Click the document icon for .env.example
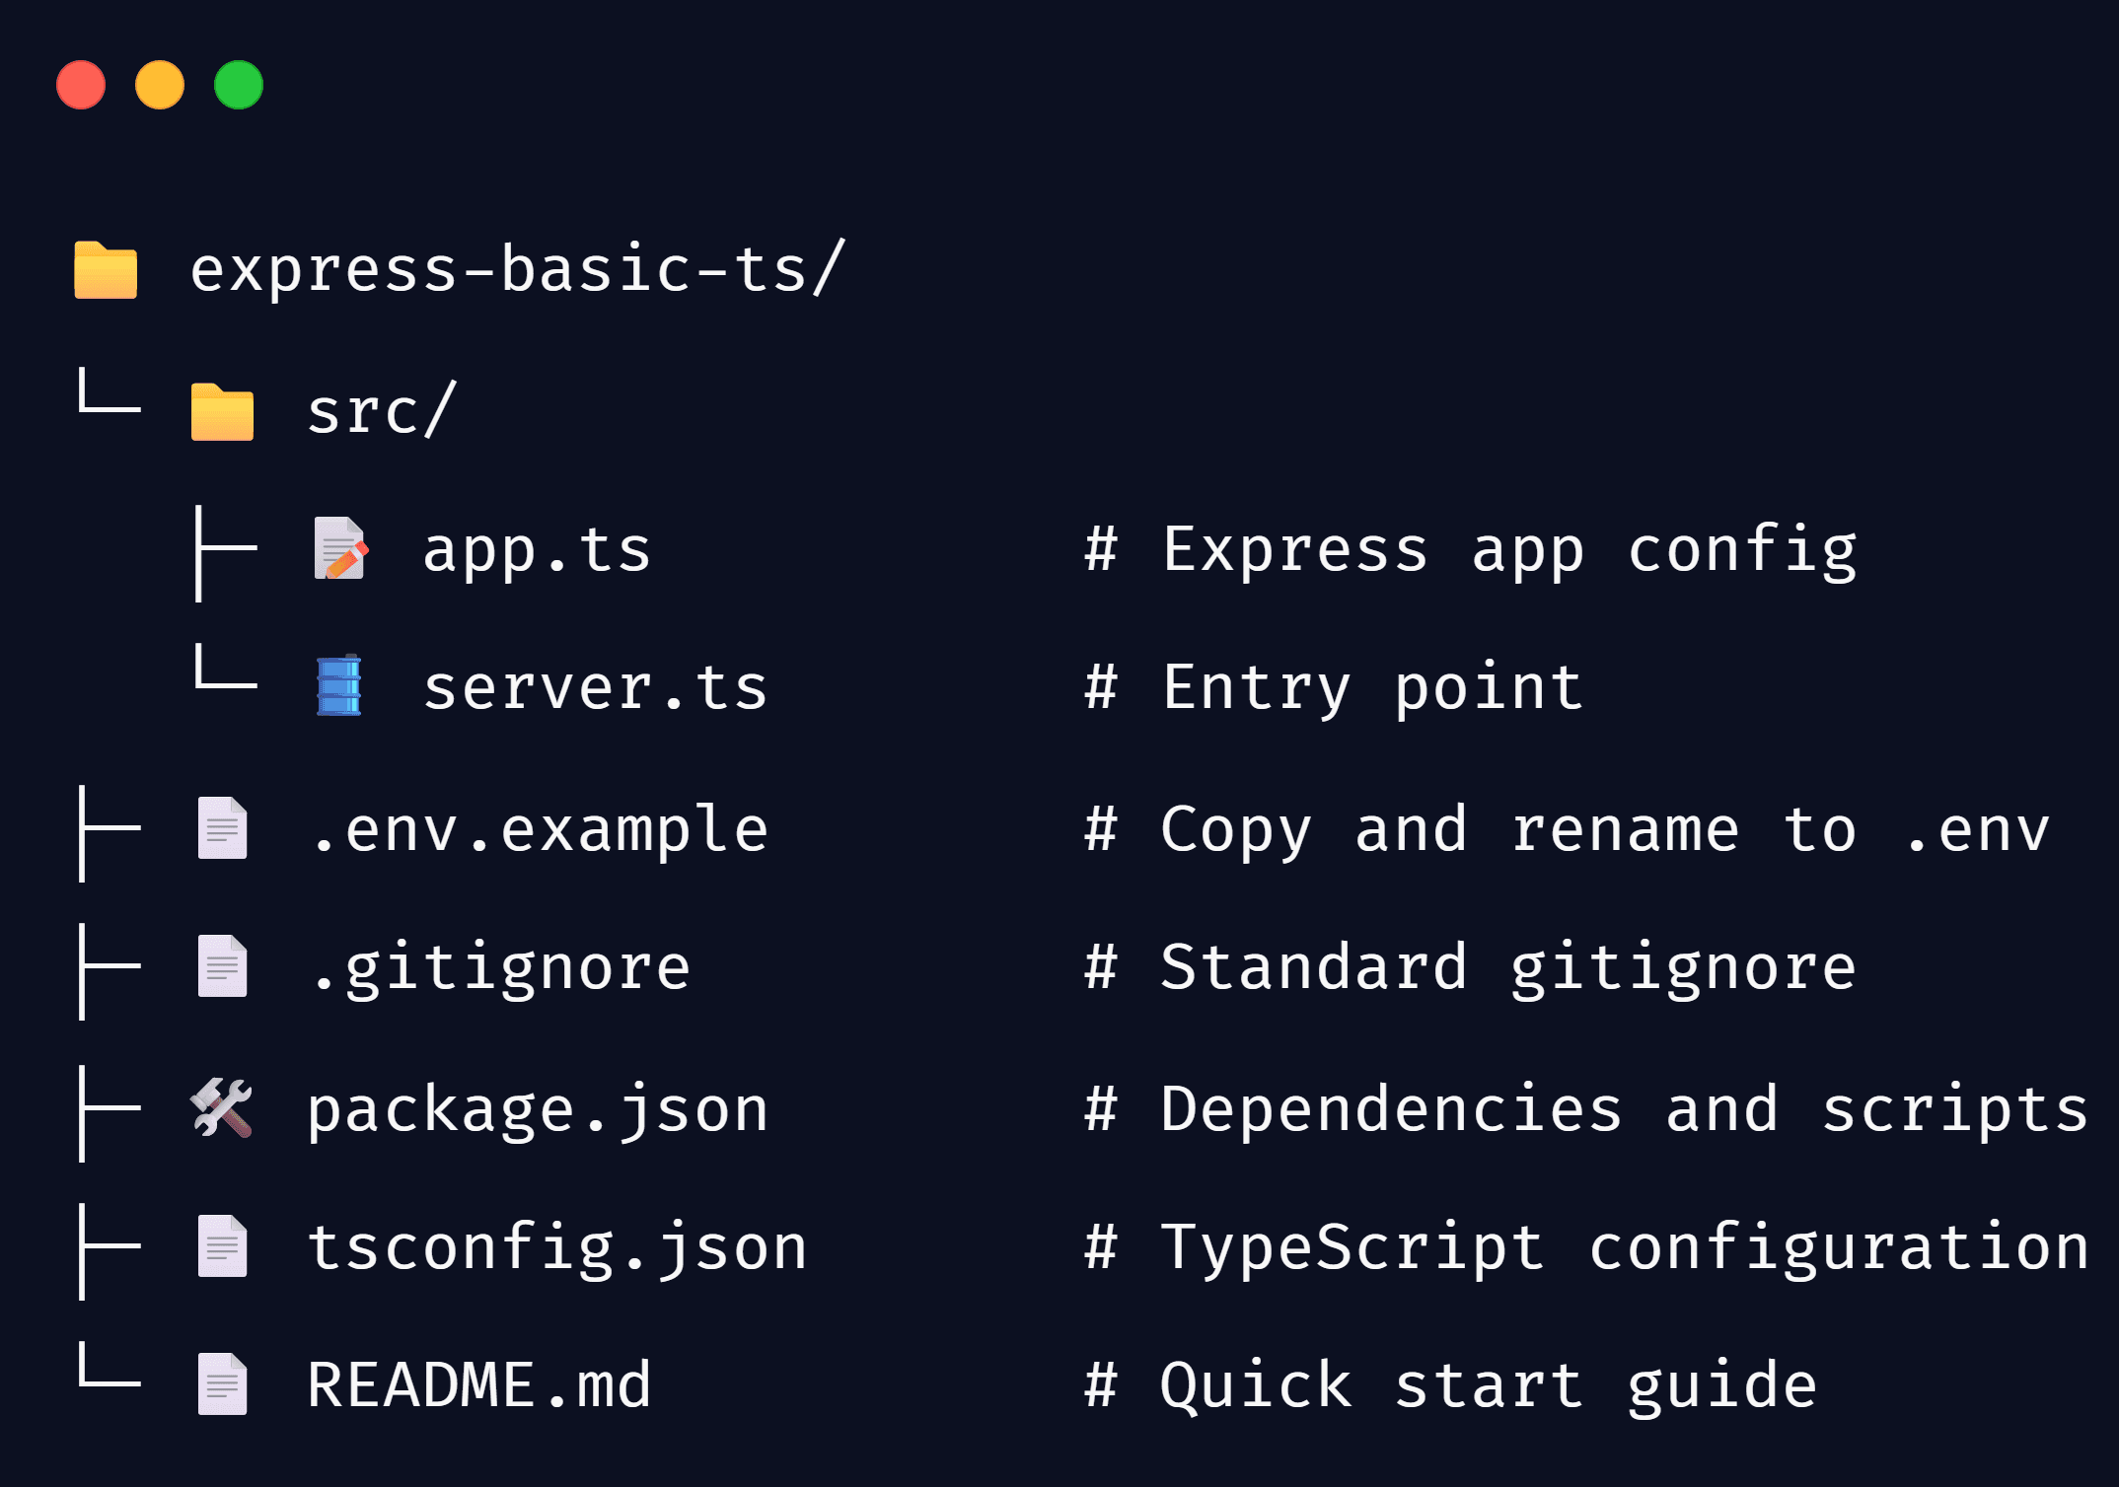The height and width of the screenshot is (1487, 2119). click(224, 828)
